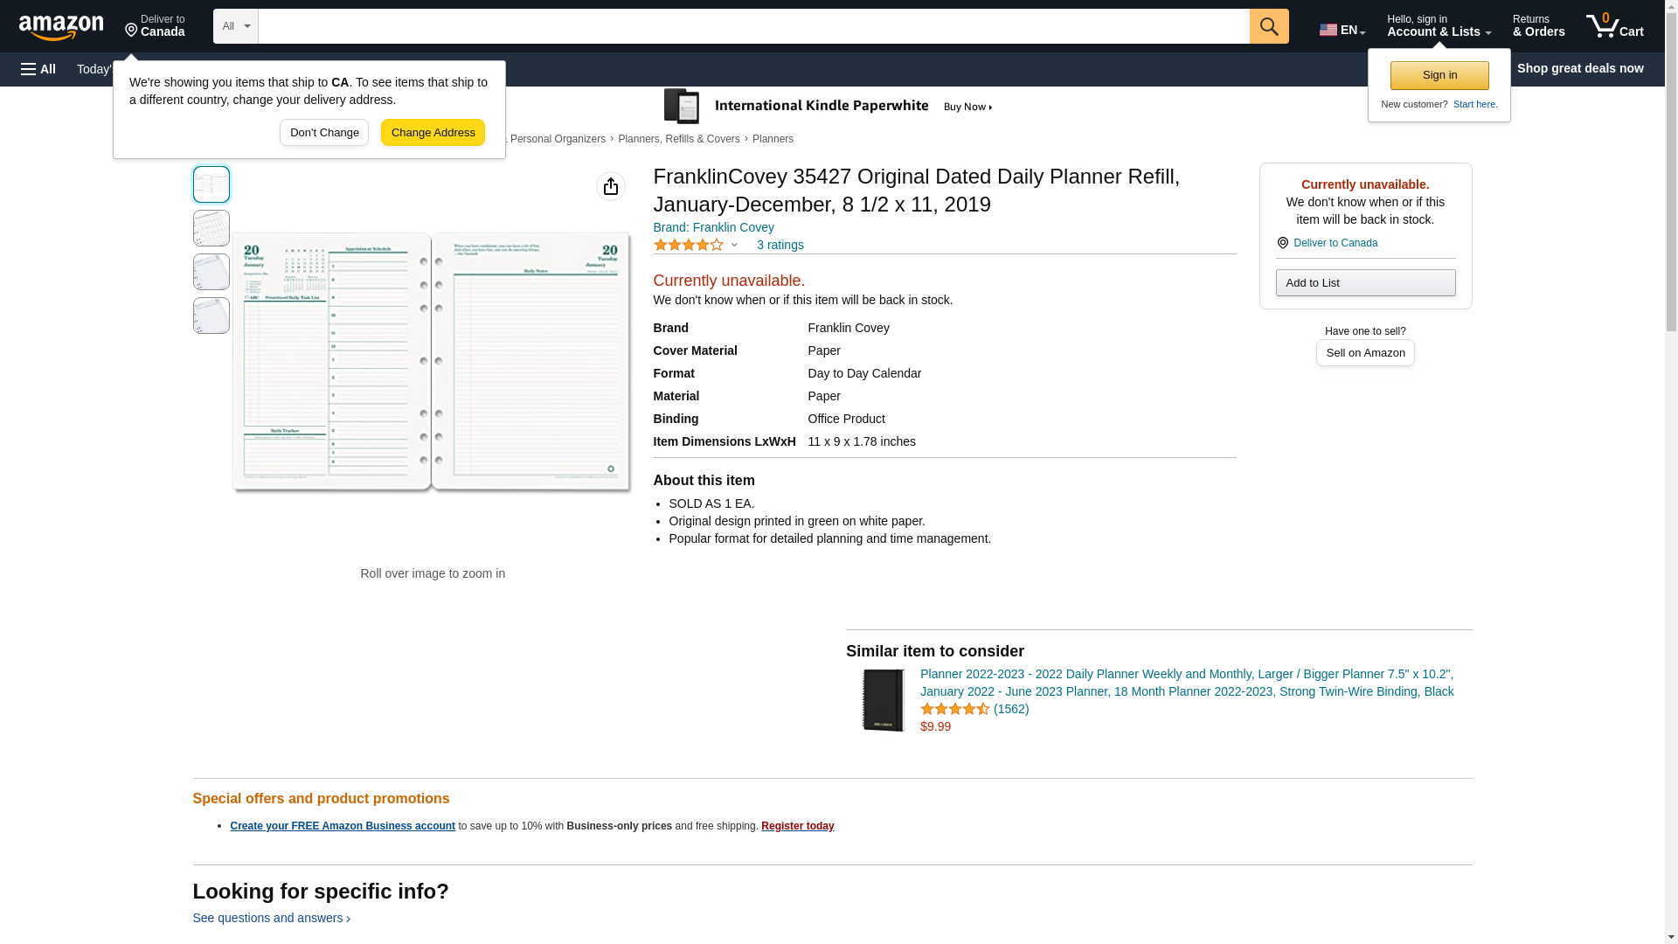Image resolution: width=1678 pixels, height=944 pixels.
Task: Select the second product thumbnail
Action: pos(211,228)
